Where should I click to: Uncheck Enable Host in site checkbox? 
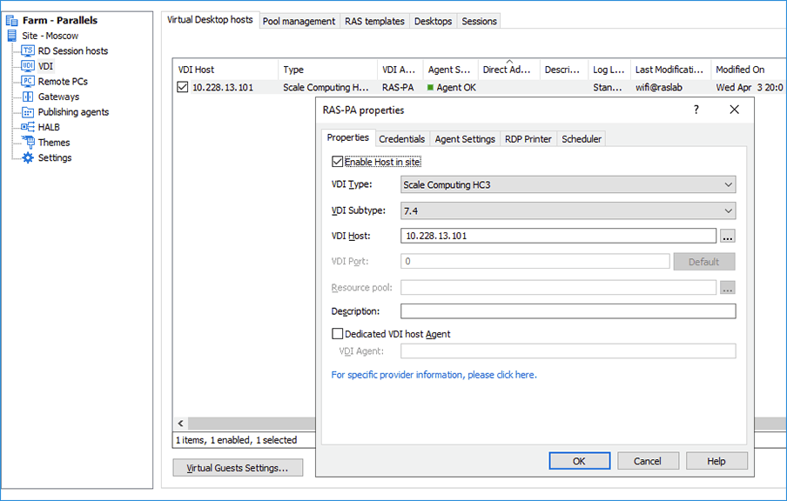(x=337, y=162)
